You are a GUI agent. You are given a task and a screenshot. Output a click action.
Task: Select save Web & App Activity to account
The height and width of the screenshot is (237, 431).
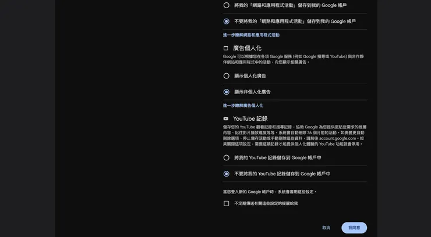click(x=226, y=5)
